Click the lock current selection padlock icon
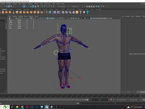The width and height of the screenshot is (145, 109). (36, 6)
